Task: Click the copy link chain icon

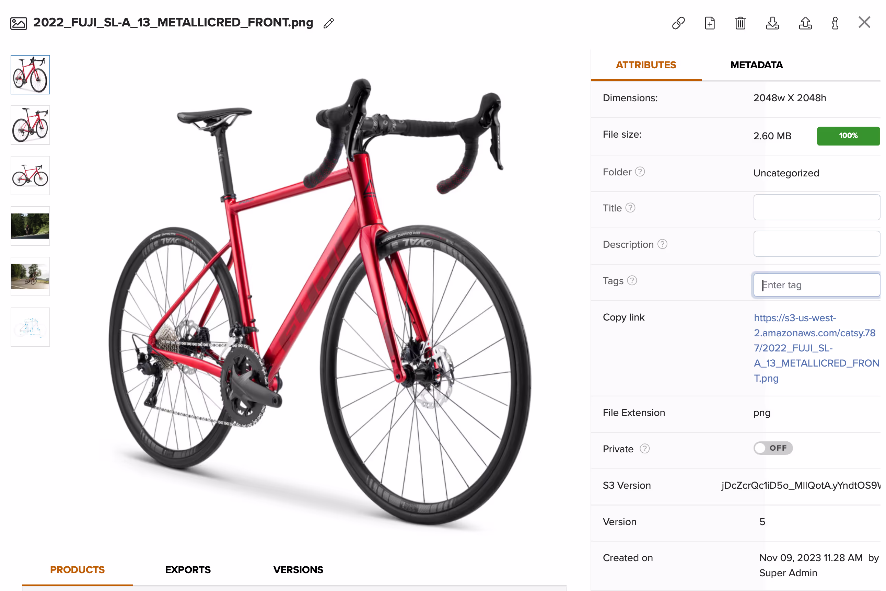Action: 678,23
